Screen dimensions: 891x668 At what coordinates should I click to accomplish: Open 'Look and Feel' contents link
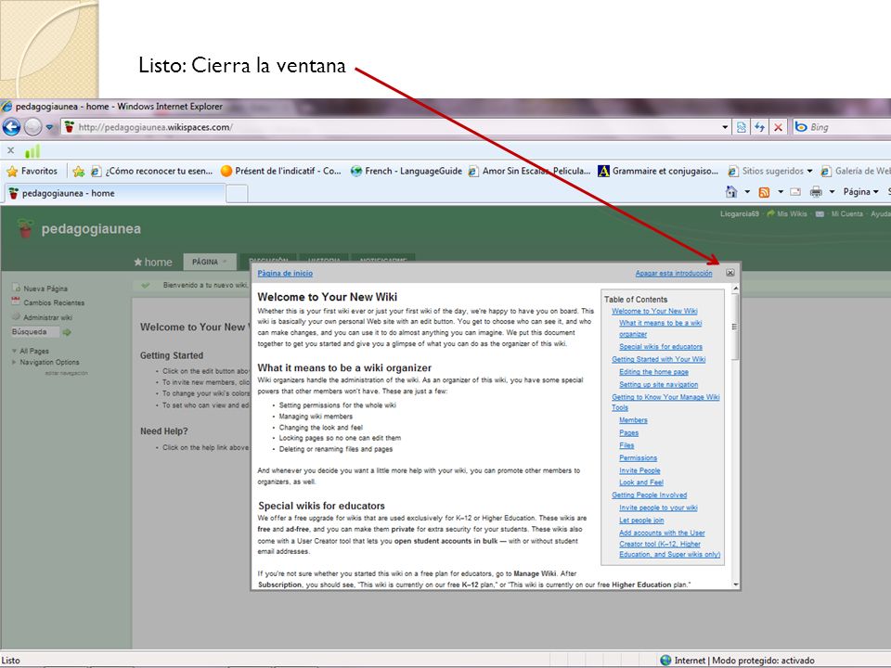tap(641, 482)
